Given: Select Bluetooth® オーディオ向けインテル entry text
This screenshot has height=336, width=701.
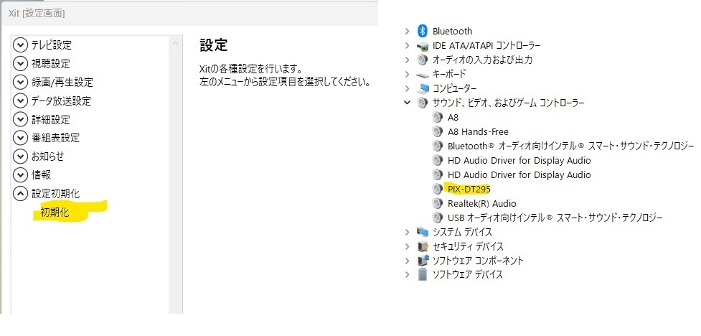Looking at the screenshot, I should [x=570, y=146].
